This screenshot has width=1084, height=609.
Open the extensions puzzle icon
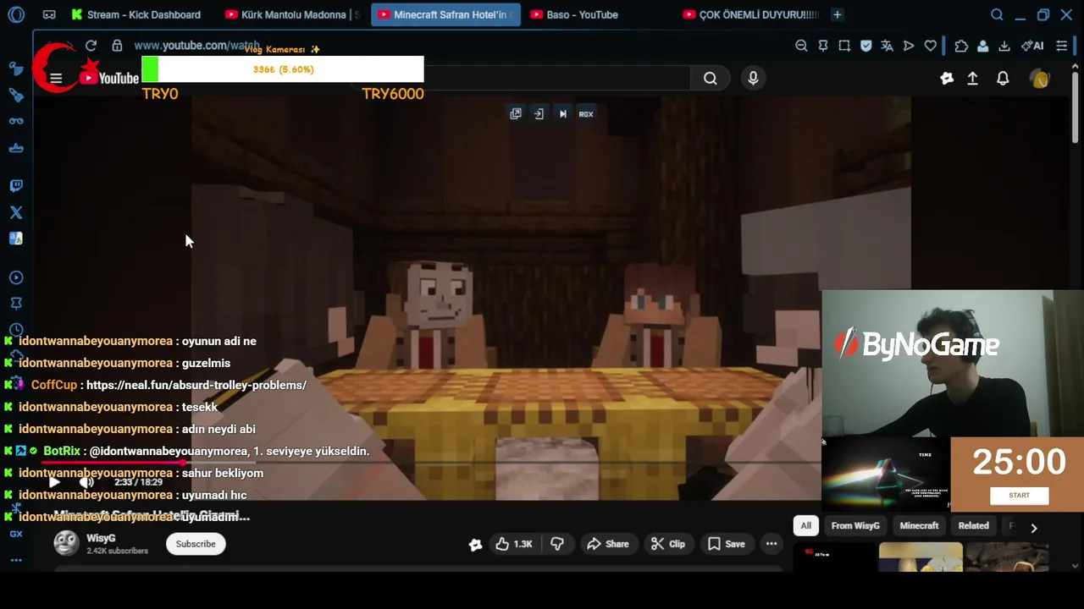[961, 46]
